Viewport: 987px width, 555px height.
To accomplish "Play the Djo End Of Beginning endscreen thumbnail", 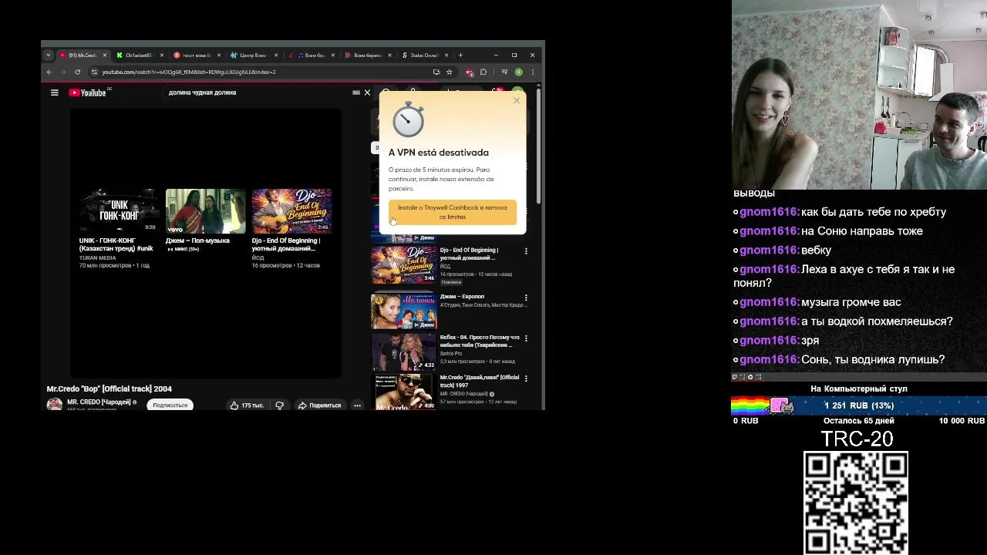I will tap(291, 211).
